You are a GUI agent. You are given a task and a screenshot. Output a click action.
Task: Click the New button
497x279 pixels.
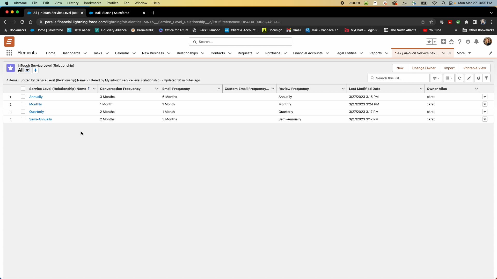pyautogui.click(x=400, y=68)
